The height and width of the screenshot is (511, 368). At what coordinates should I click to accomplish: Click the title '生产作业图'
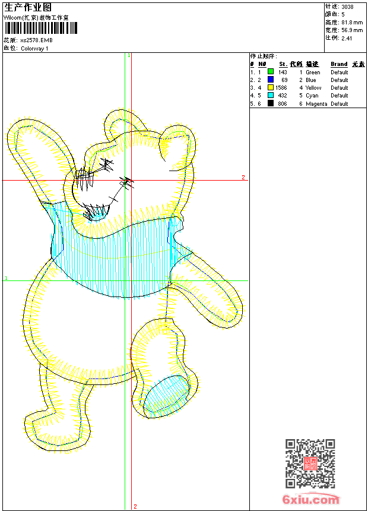pyautogui.click(x=28, y=8)
